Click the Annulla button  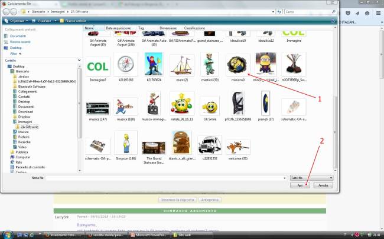tap(323, 185)
